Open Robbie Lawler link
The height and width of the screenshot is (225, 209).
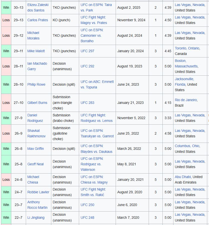[x=38, y=192]
